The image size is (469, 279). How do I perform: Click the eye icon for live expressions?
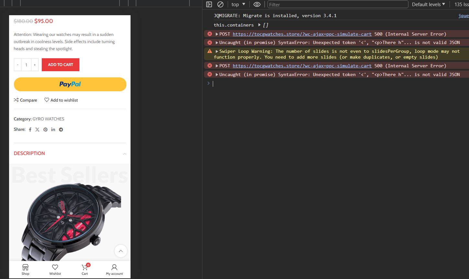(257, 5)
